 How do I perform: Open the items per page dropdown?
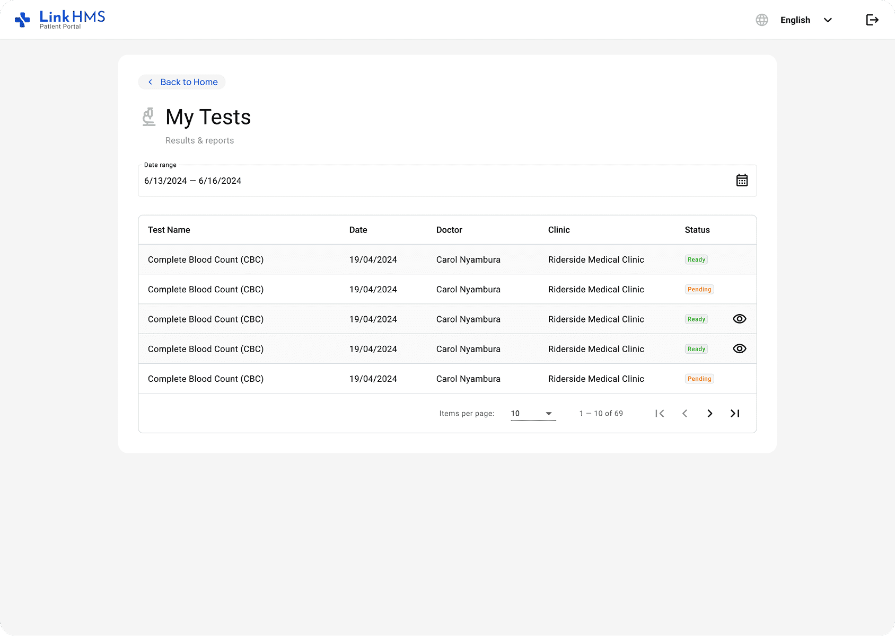coord(533,414)
